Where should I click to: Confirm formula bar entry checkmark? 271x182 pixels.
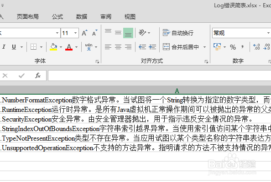click(21, 76)
